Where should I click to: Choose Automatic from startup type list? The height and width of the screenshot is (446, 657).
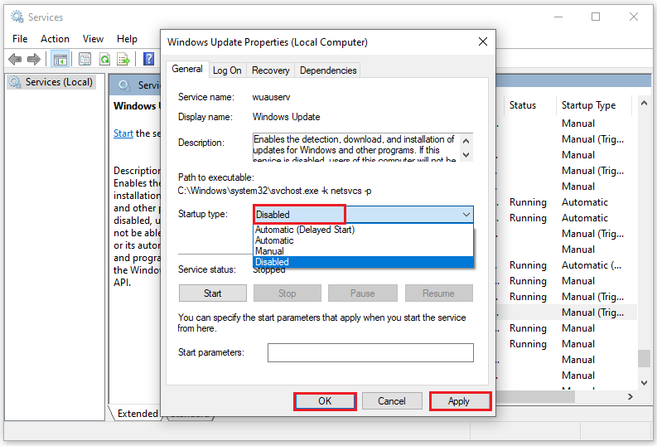(363, 240)
